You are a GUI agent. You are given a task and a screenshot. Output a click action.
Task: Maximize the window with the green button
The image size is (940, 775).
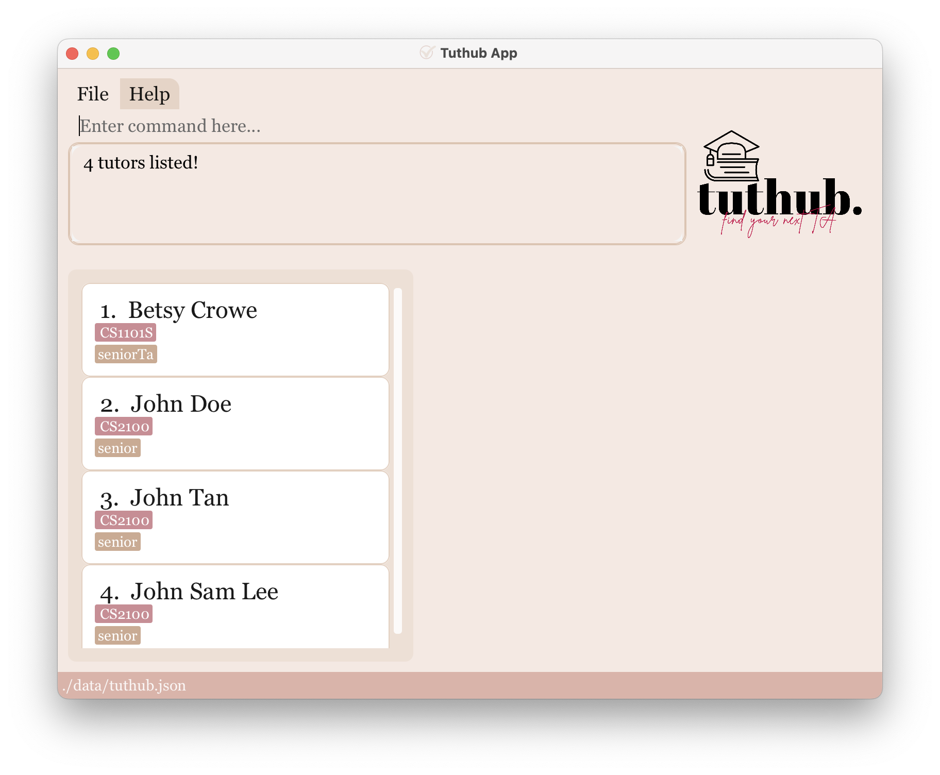click(x=113, y=54)
